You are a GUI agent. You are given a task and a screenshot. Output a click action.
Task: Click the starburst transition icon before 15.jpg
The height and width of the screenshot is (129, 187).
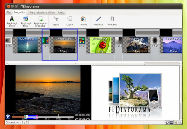155,40
